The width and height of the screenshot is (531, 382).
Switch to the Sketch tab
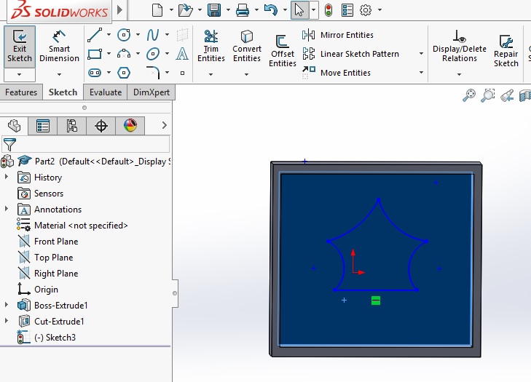pos(63,92)
